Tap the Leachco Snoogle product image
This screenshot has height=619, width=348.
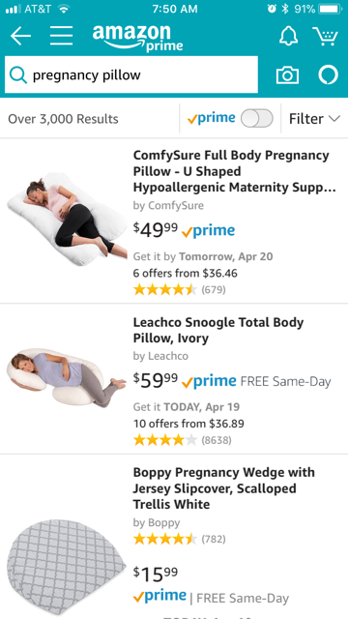pyautogui.click(x=67, y=378)
